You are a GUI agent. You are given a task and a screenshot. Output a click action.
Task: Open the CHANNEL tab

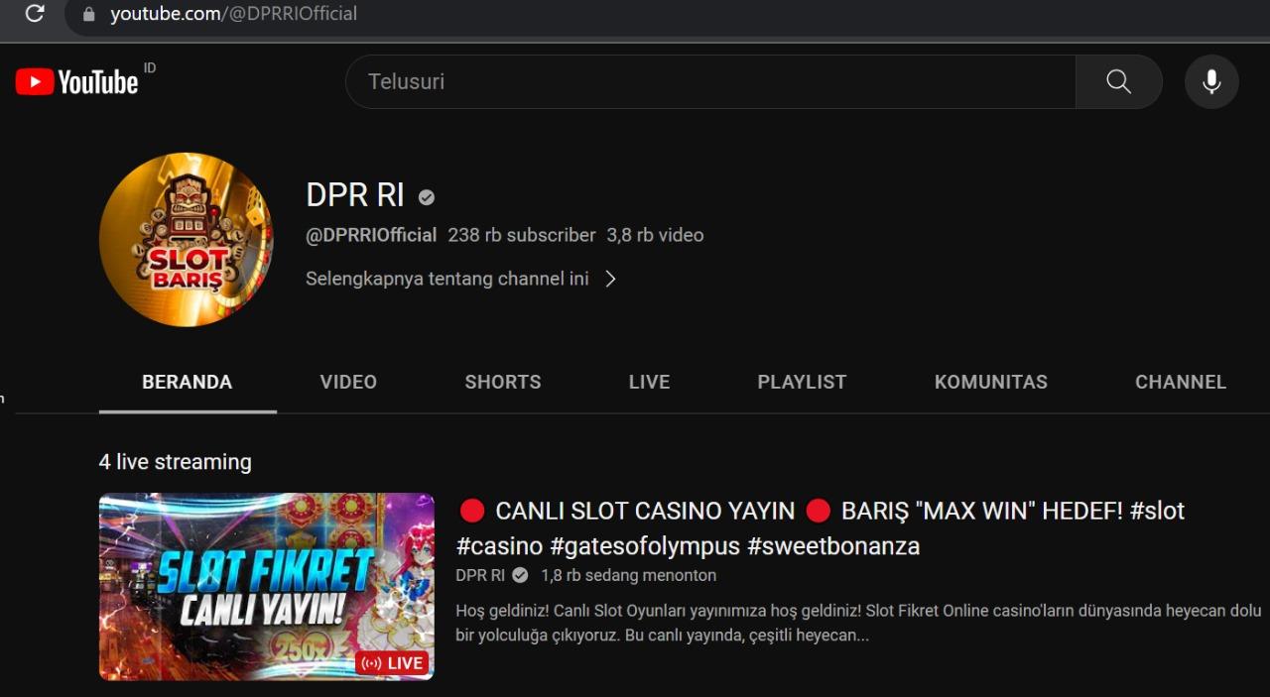pos(1180,382)
